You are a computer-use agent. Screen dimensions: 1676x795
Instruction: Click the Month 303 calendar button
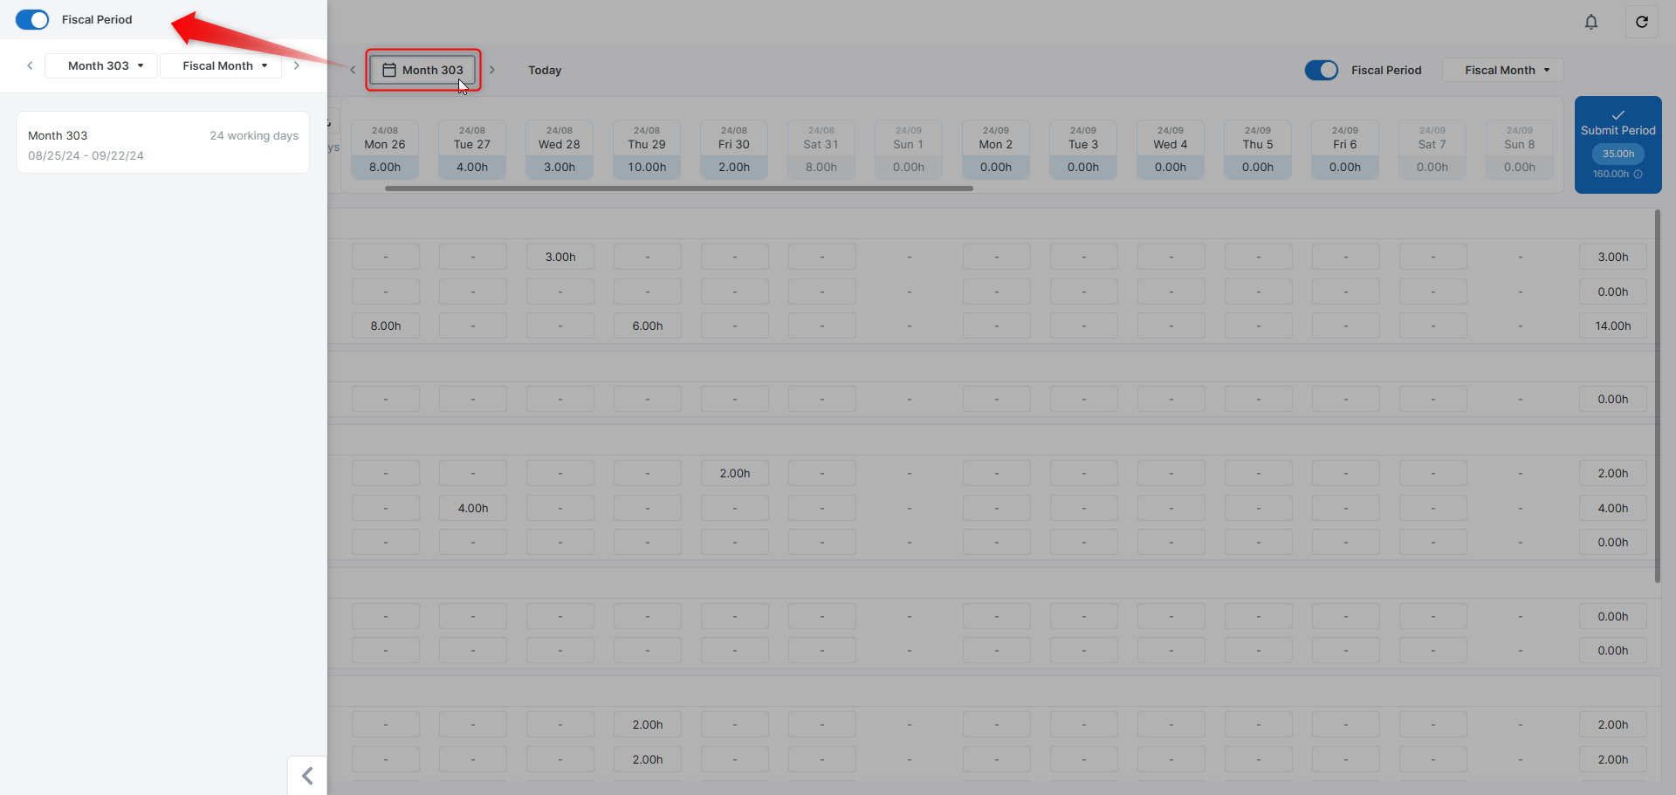point(423,70)
